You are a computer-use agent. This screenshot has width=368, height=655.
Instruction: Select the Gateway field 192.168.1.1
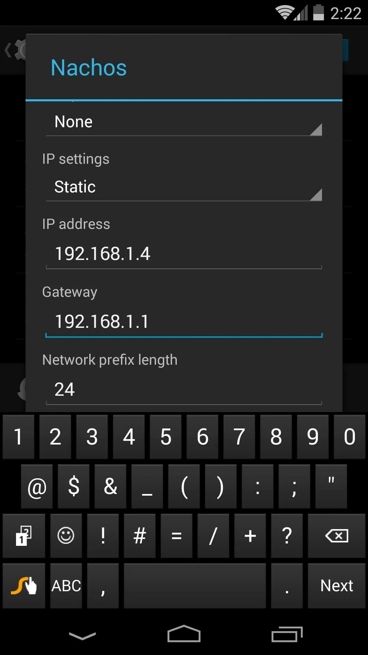pyautogui.click(x=184, y=322)
